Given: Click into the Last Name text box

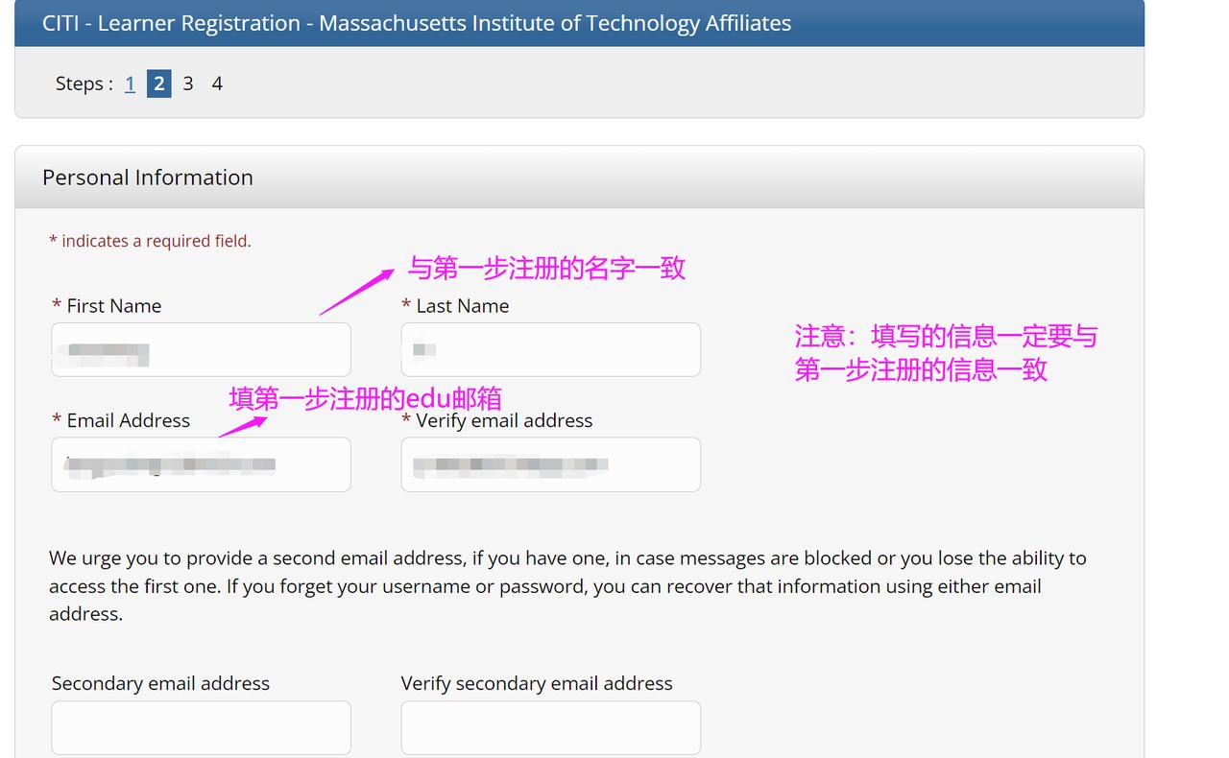Looking at the screenshot, I should (550, 349).
